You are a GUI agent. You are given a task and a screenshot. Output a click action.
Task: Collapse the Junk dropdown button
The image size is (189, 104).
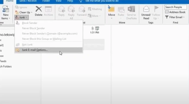[22, 17]
